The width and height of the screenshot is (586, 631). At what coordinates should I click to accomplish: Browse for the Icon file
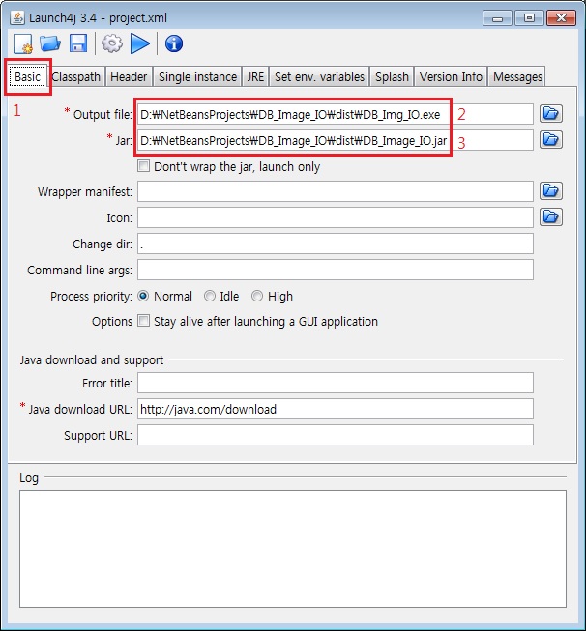[x=550, y=217]
